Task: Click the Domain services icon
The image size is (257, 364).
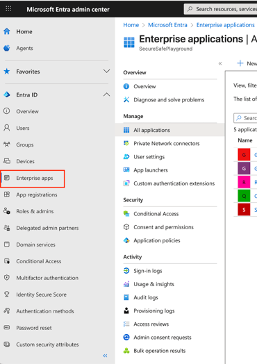Action: tap(7, 245)
